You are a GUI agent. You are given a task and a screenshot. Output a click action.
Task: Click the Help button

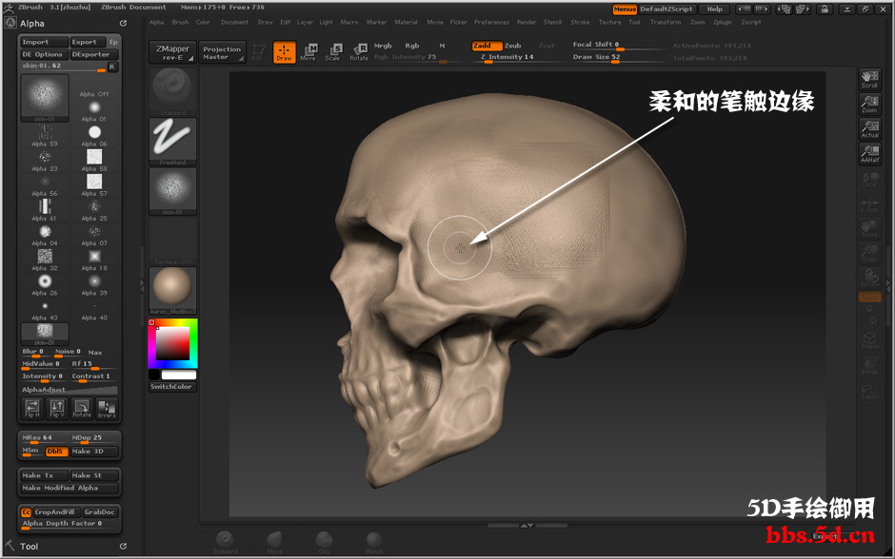click(x=715, y=10)
